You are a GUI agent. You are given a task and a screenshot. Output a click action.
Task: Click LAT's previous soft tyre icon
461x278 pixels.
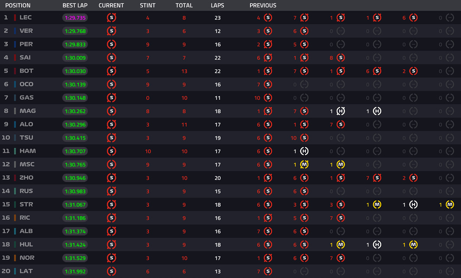click(x=268, y=271)
